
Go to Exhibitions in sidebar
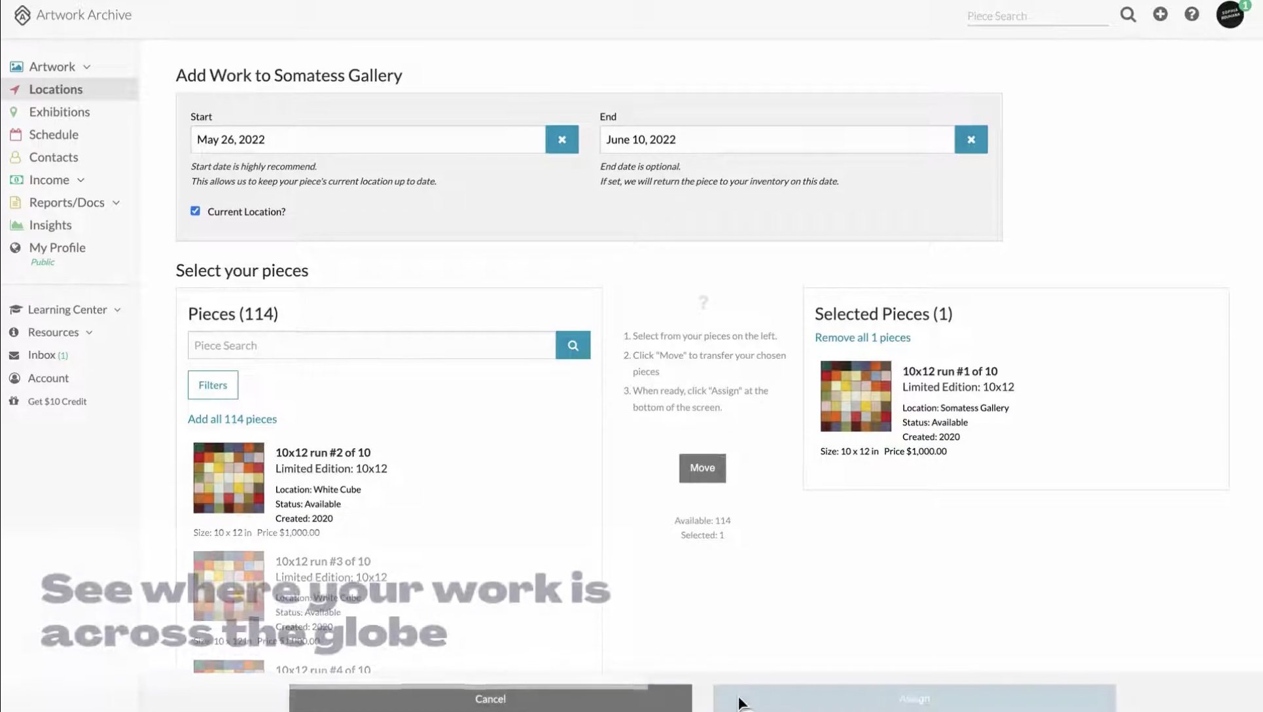pyautogui.click(x=59, y=112)
